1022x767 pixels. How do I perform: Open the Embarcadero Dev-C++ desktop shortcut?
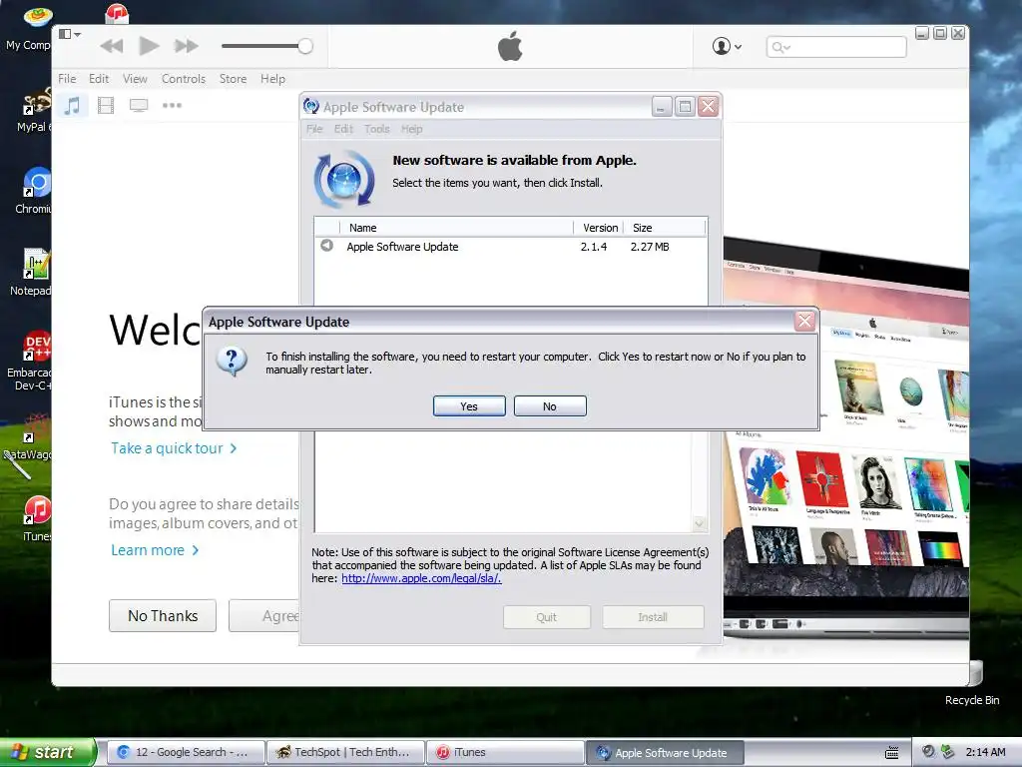click(29, 361)
